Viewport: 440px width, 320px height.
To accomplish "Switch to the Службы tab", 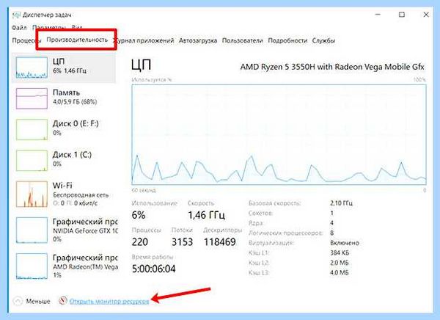I will pos(323,40).
